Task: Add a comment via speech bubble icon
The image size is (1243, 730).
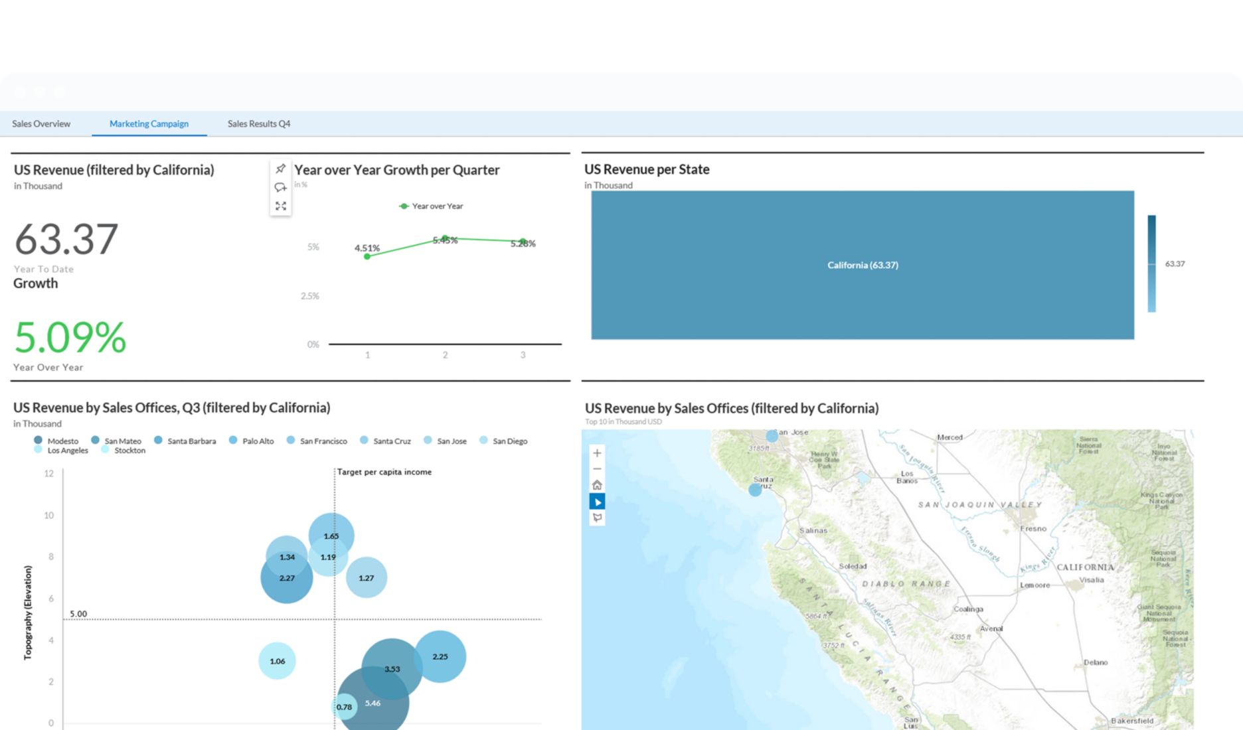Action: click(x=281, y=188)
